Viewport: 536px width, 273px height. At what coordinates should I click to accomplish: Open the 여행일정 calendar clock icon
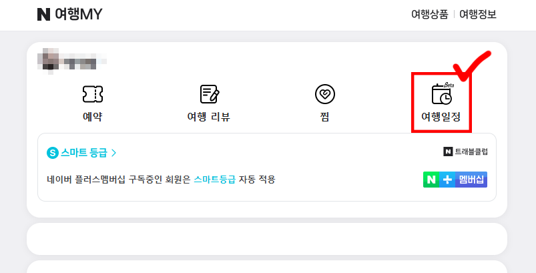(x=441, y=95)
